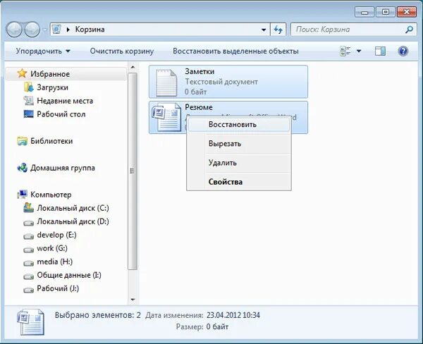Viewport: 423px width, 344px height.
Task: Choose Восстановить from the context menu
Action: point(239,125)
